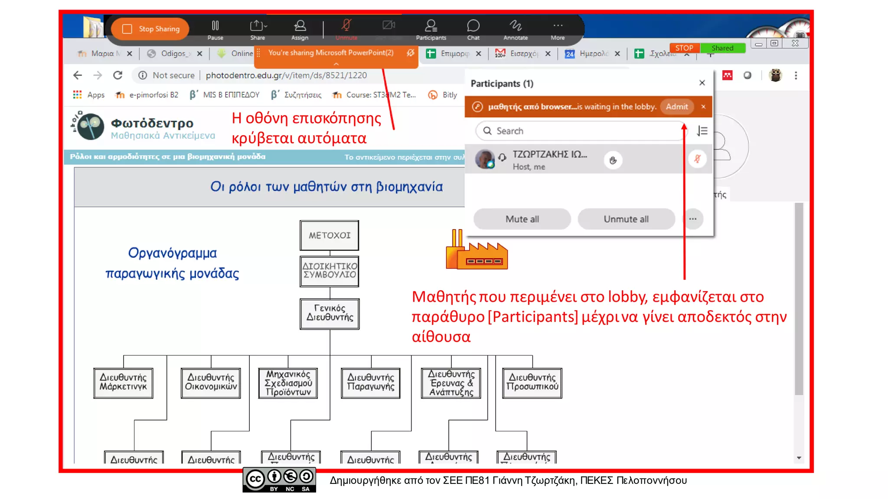The image size is (888, 499).
Task: Click the Stop Sharing button
Action: 150,29
